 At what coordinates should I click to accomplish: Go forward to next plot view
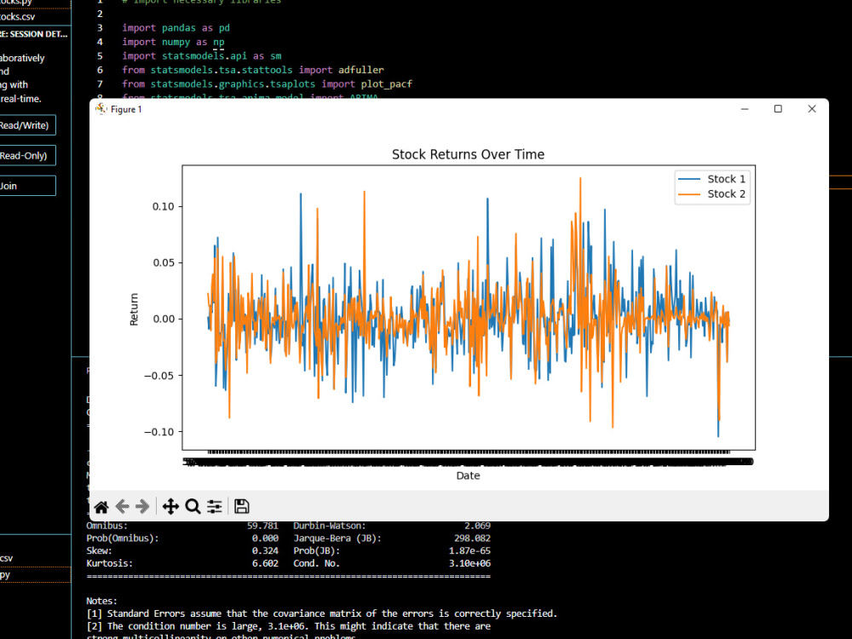pos(142,506)
